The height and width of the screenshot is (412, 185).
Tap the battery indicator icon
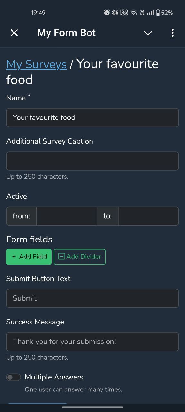[158, 13]
